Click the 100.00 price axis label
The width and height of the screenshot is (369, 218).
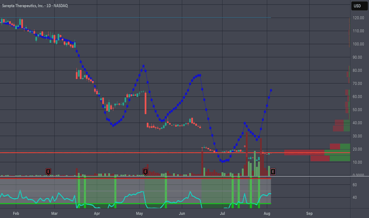[x=358, y=44]
